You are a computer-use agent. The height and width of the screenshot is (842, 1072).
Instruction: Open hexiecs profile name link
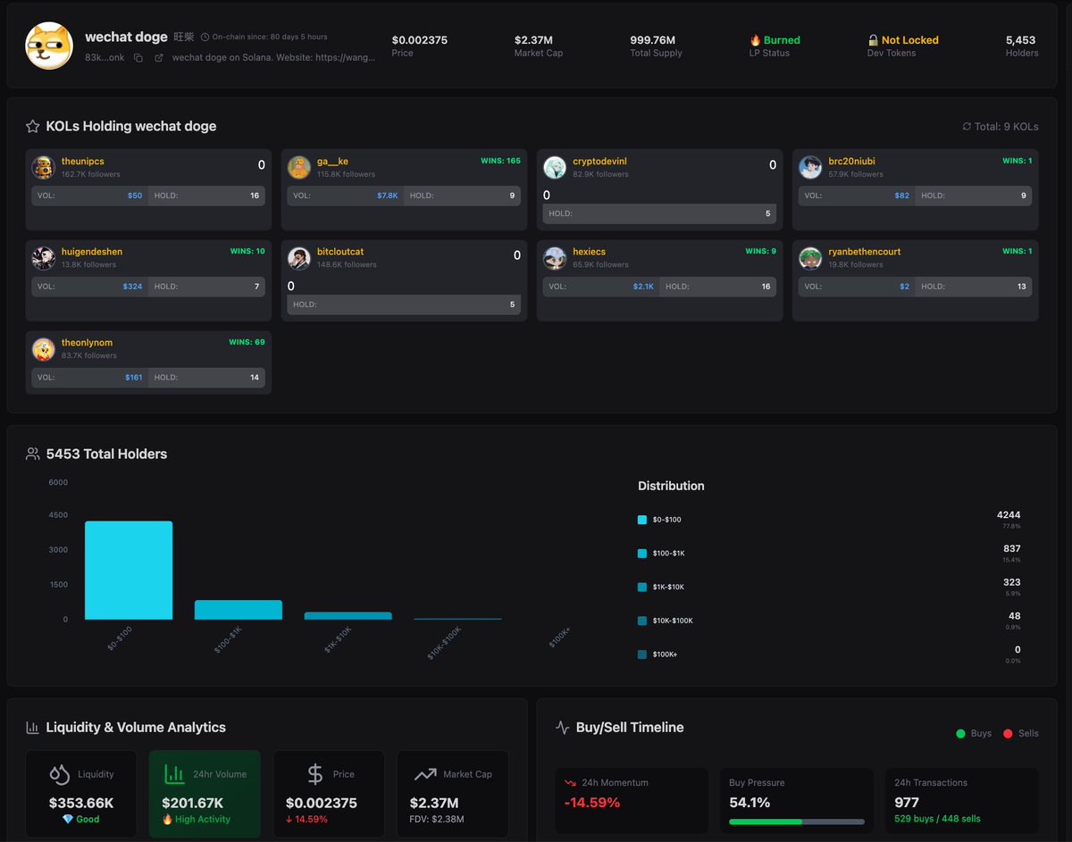(x=589, y=252)
